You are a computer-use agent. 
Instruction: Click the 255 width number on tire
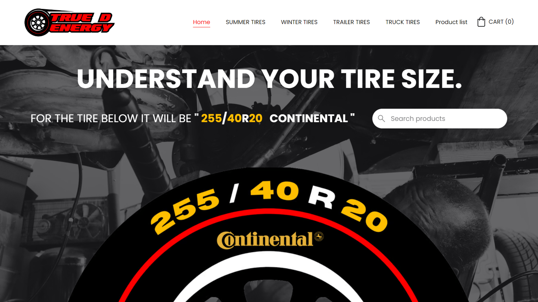tap(185, 211)
